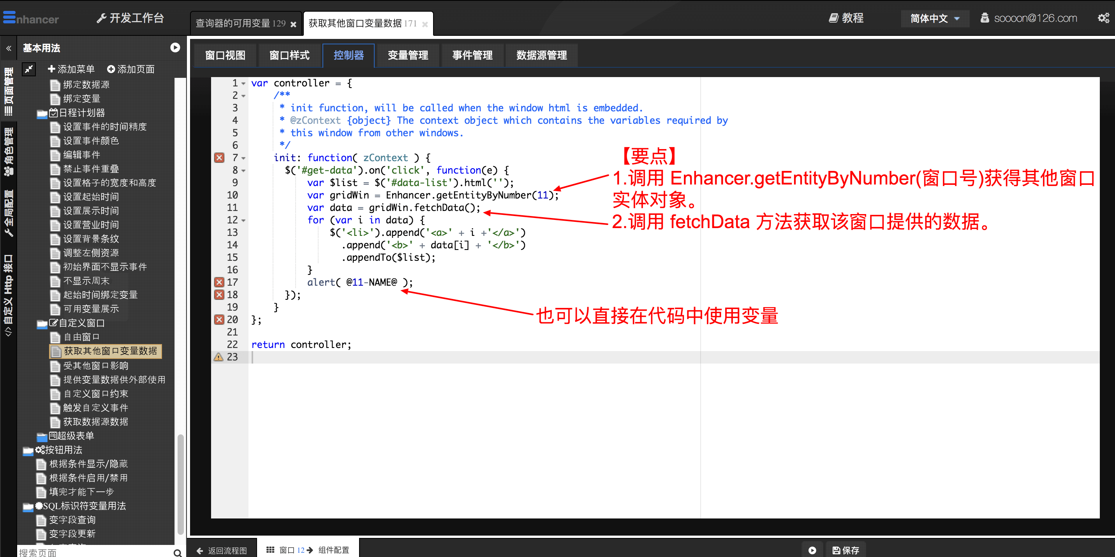Click 返回流程图 button
Screen dimensions: 1115x557
(222, 550)
